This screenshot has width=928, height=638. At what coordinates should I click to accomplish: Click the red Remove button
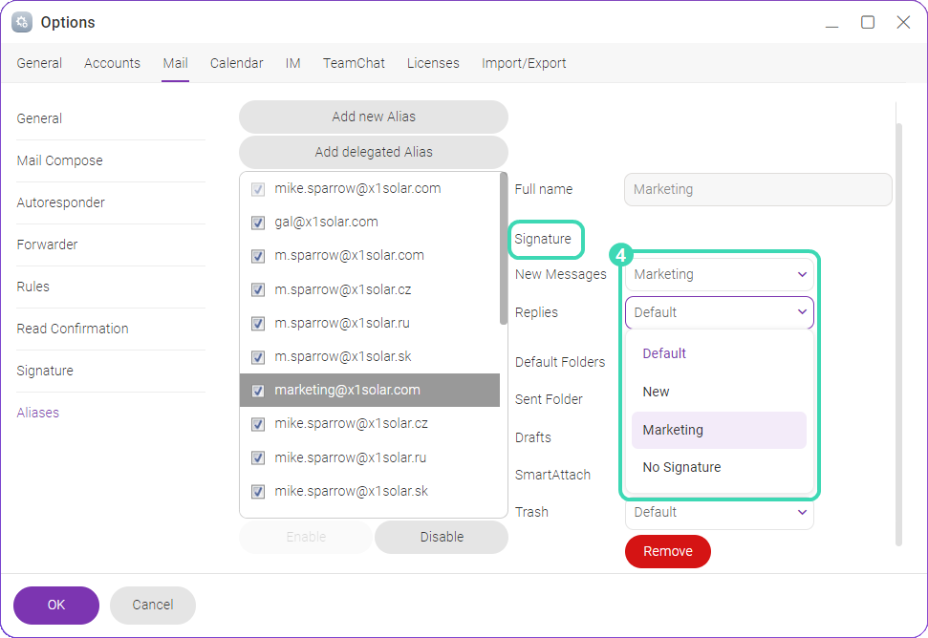click(x=668, y=551)
